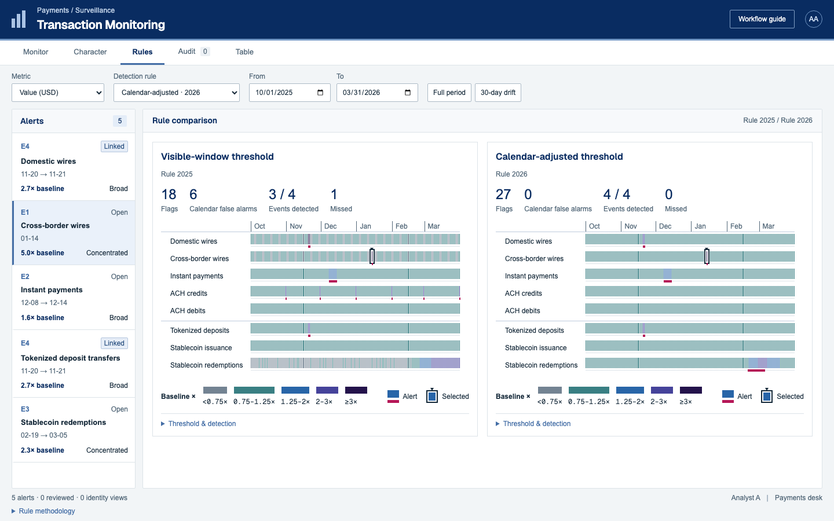Open the Stablecoin redemptions E3 alert
Image resolution: width=834 pixels, height=521 pixels.
[x=74, y=430]
